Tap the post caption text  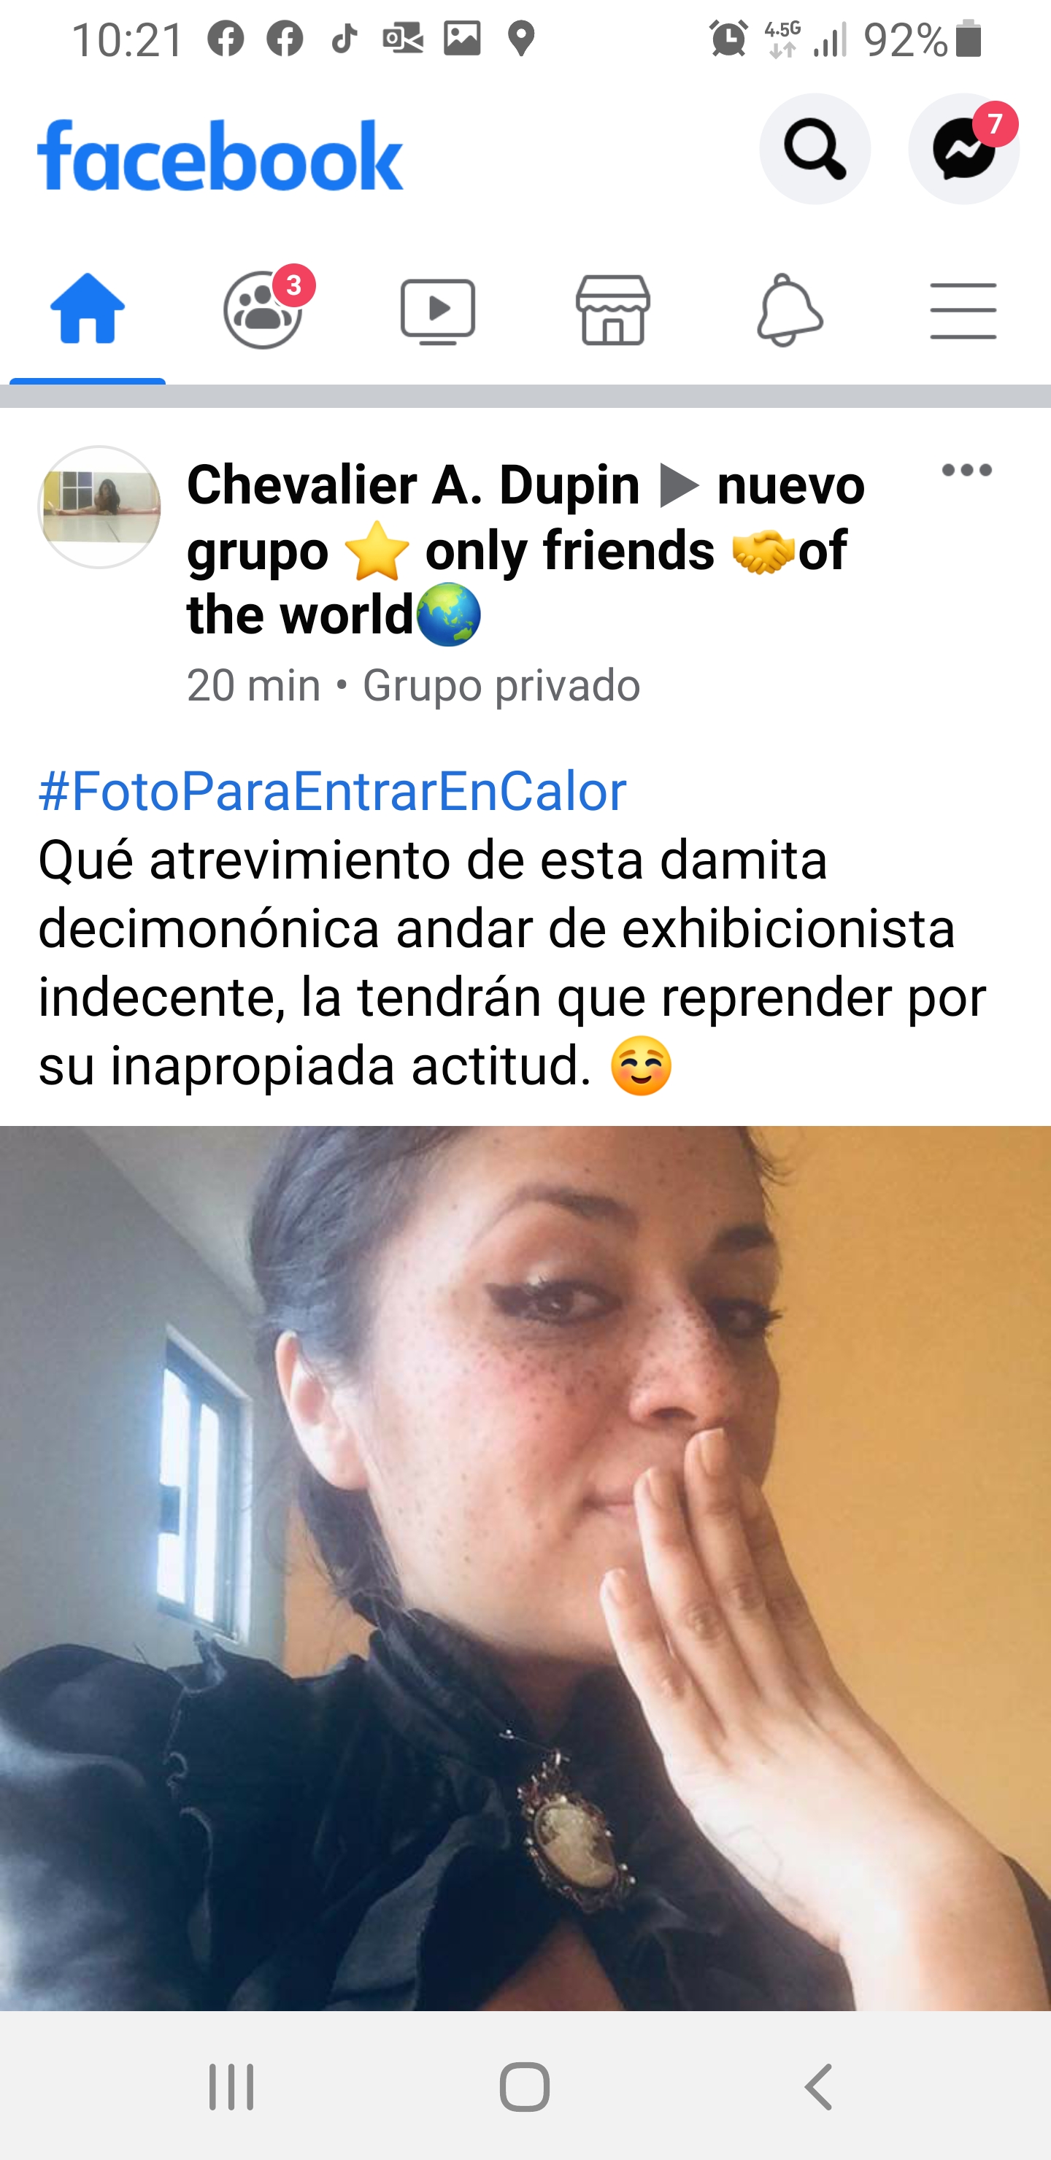(512, 963)
